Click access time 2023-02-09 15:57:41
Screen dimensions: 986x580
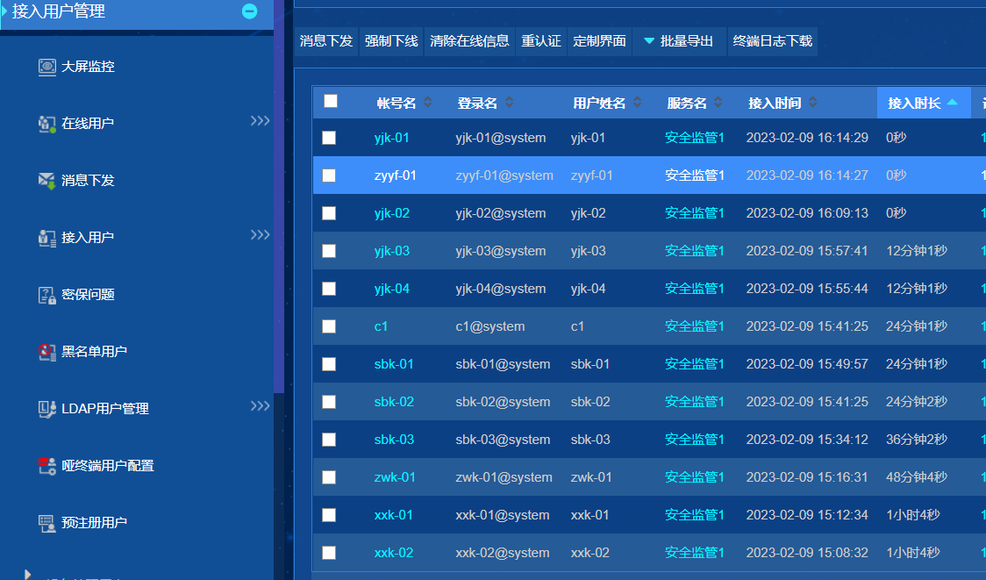pos(807,251)
